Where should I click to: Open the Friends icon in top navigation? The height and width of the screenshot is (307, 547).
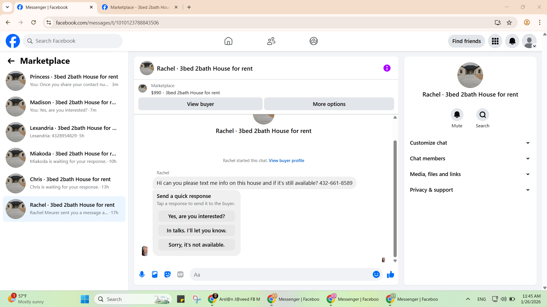point(271,41)
